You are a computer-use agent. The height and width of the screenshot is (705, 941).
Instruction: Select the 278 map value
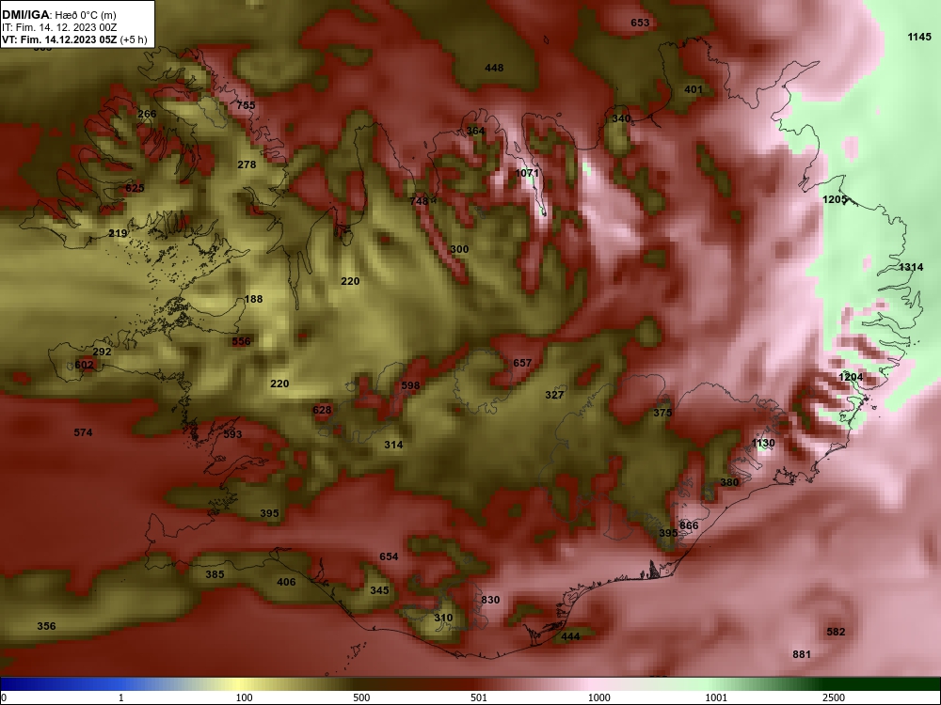[247, 164]
